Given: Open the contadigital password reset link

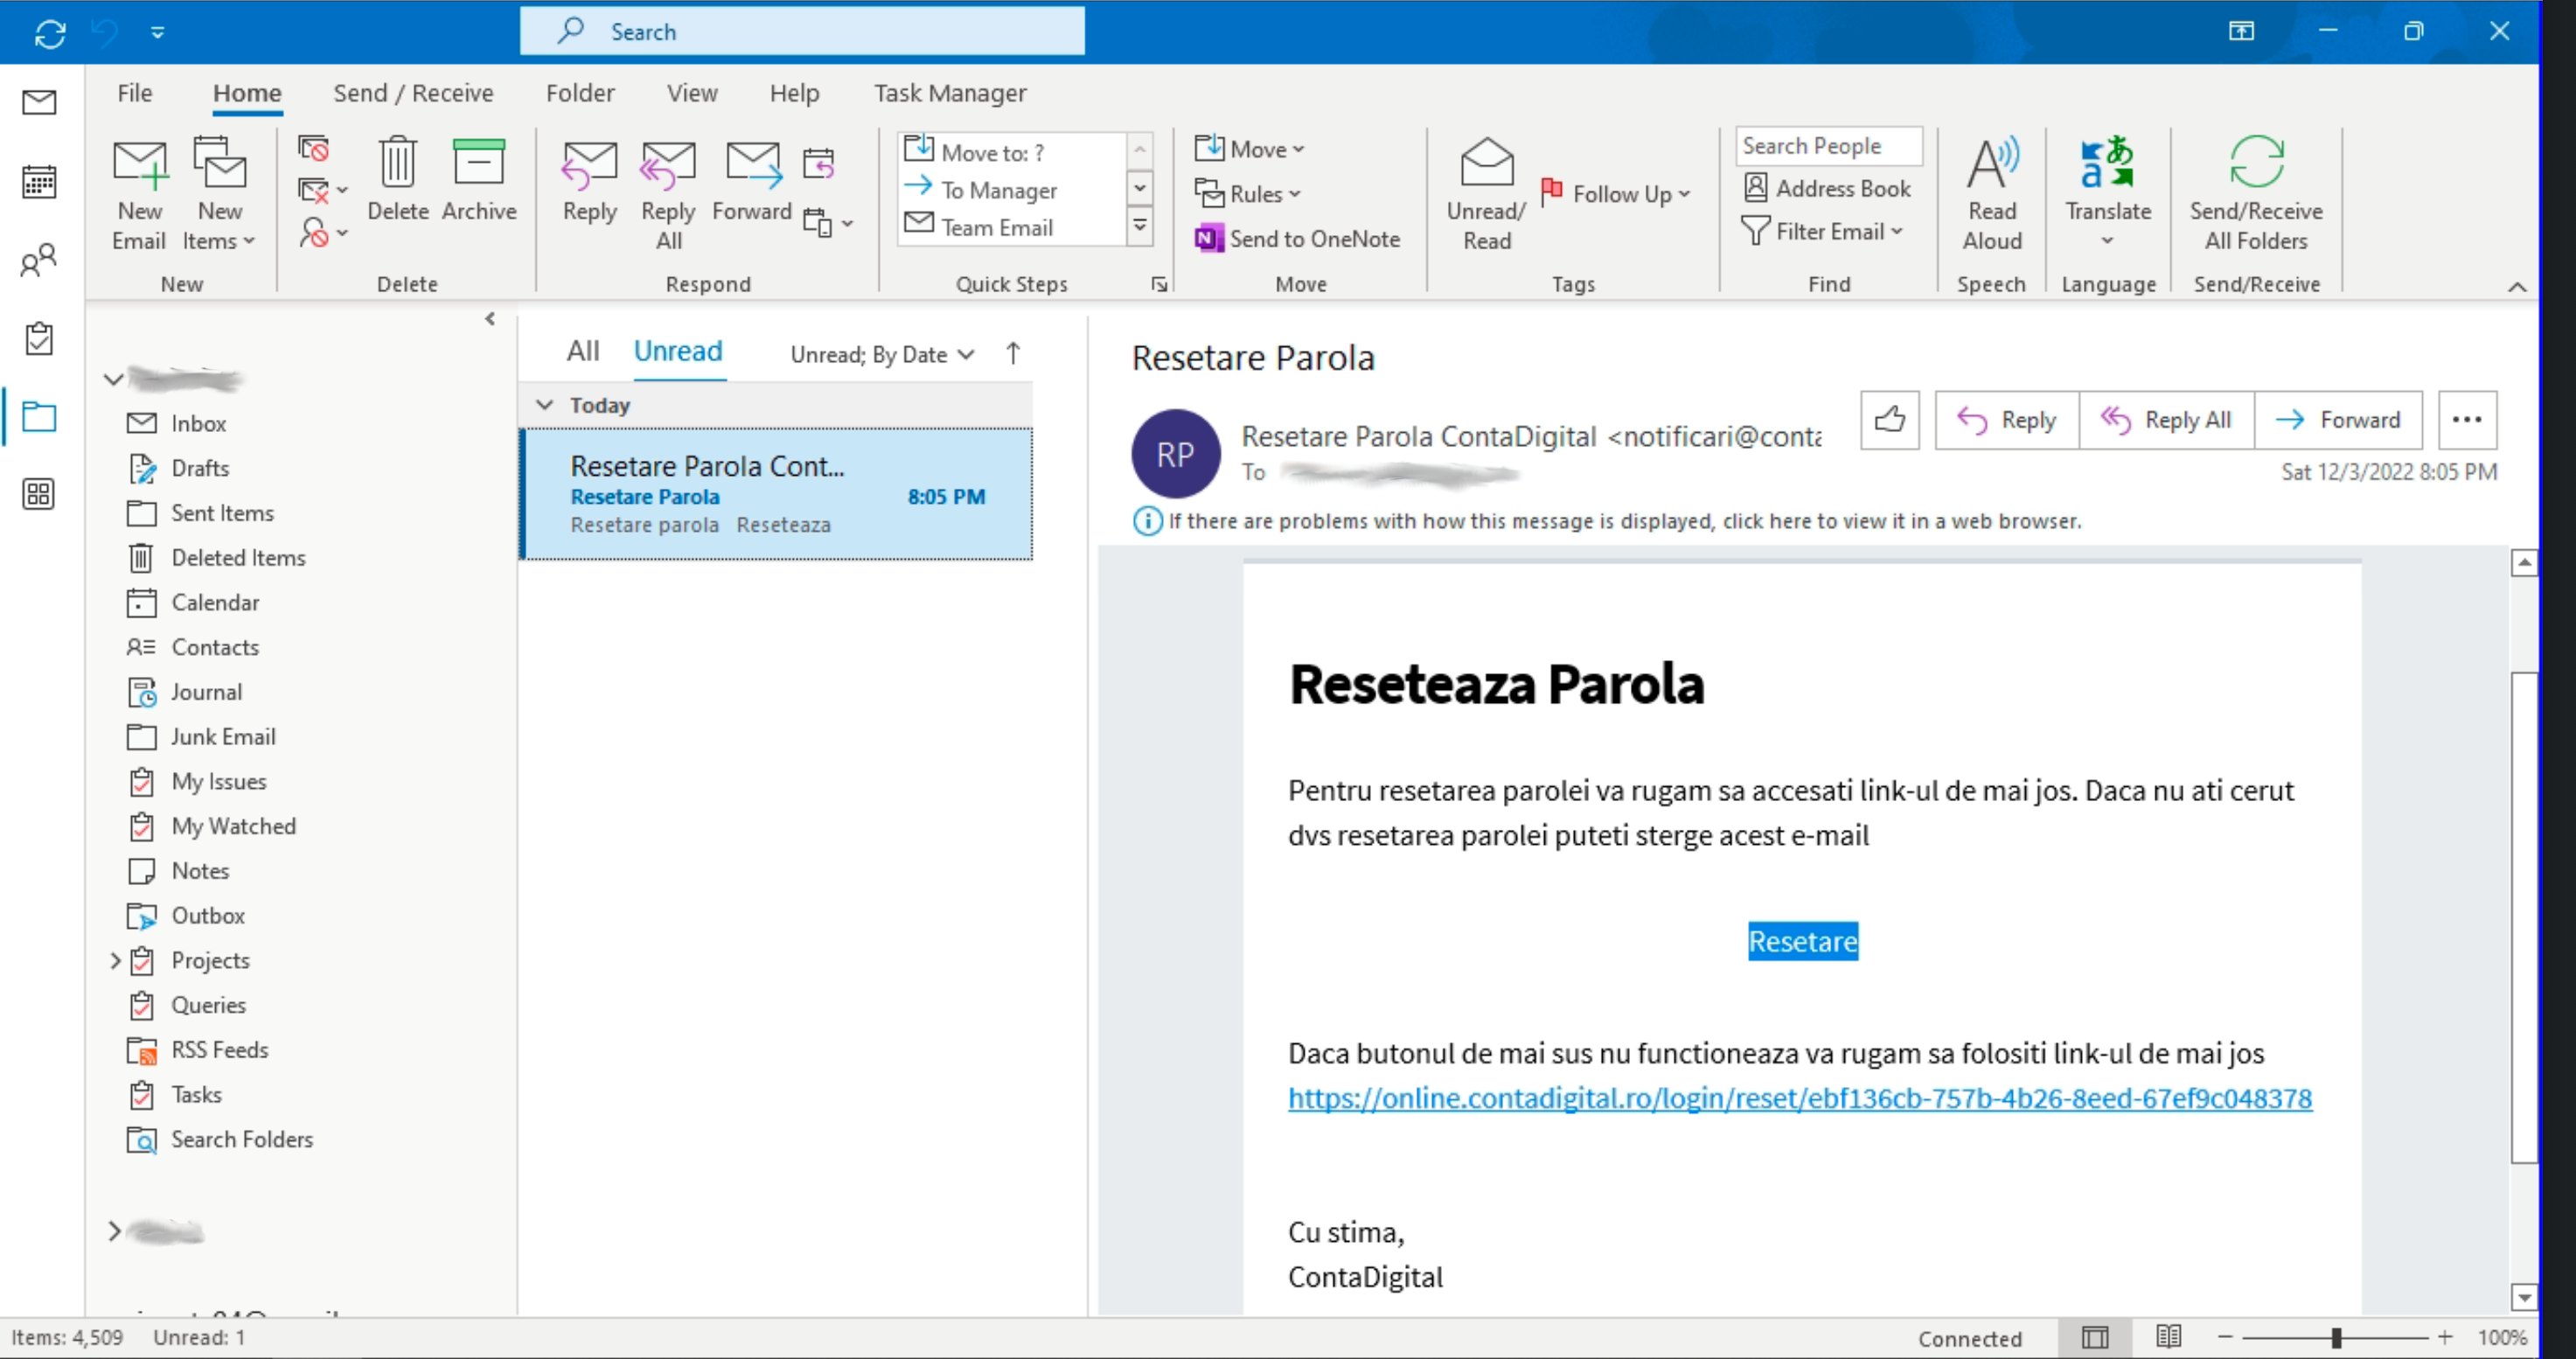Looking at the screenshot, I should [x=1799, y=1098].
